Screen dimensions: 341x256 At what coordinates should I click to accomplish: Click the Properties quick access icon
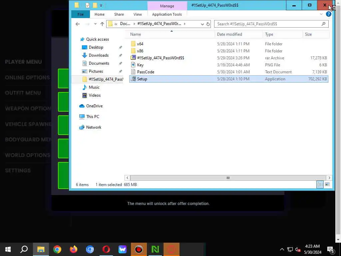[88, 5]
